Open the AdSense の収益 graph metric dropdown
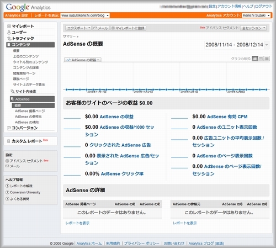This screenshot has width=276, height=248. coord(83,60)
